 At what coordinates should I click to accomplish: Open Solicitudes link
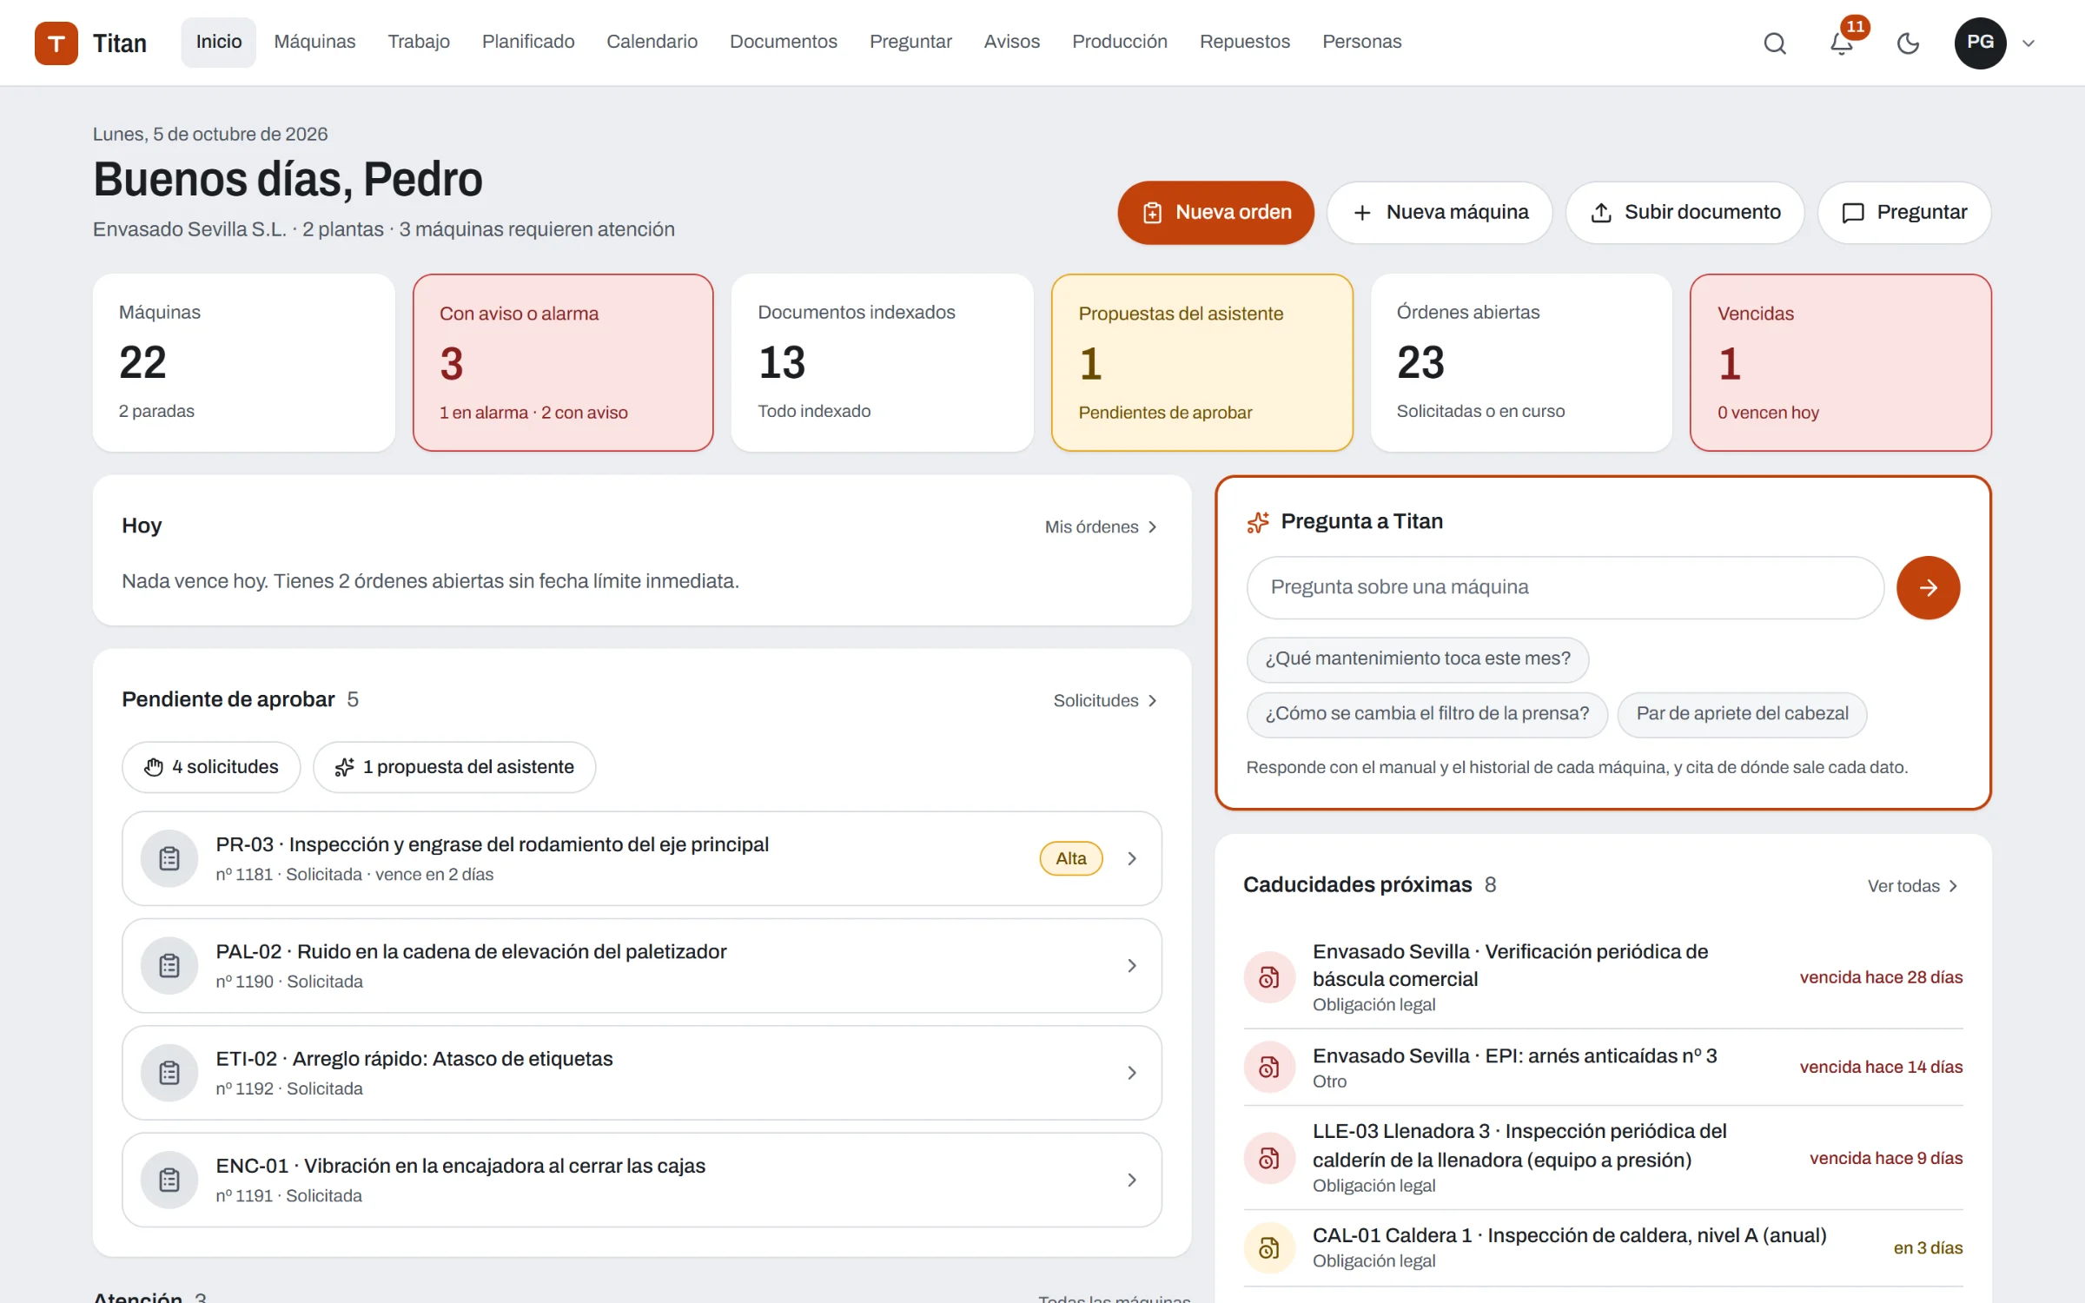[1105, 701]
